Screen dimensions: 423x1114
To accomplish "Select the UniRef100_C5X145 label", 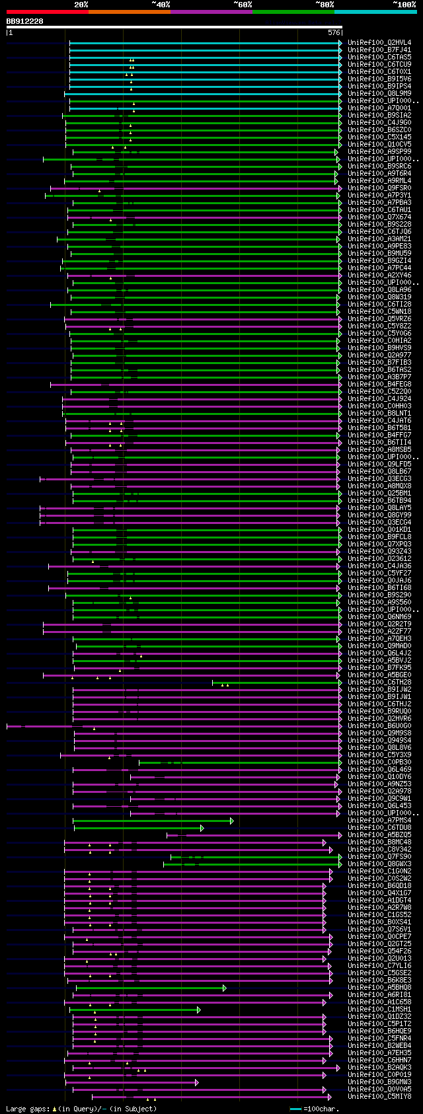I will (x=379, y=137).
